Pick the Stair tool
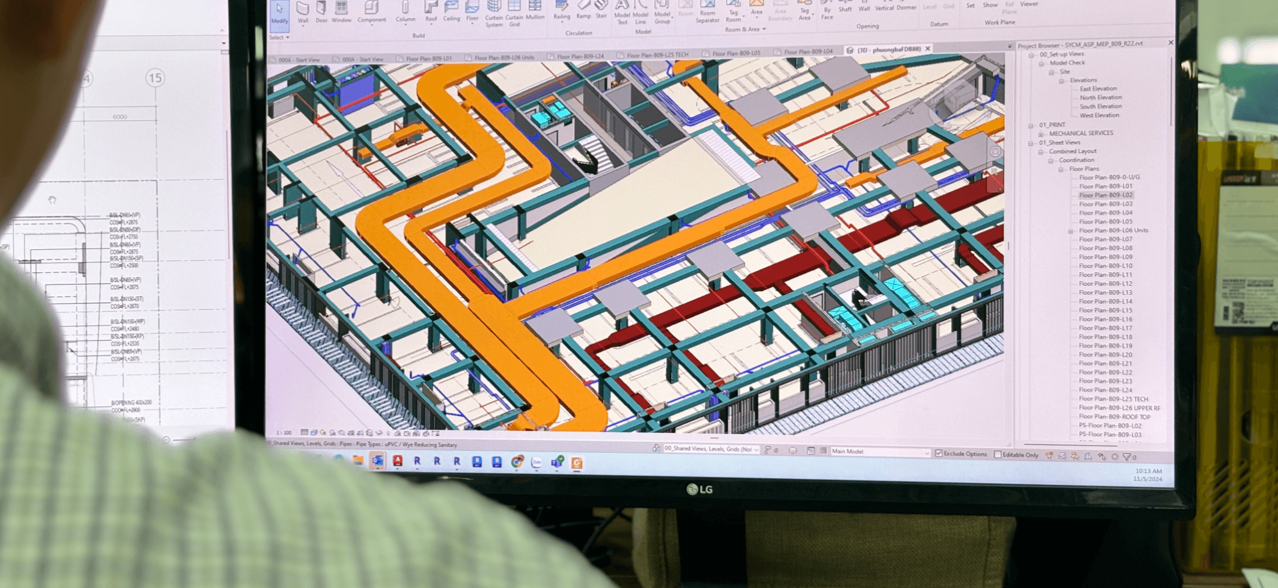1278x588 pixels. point(601,10)
